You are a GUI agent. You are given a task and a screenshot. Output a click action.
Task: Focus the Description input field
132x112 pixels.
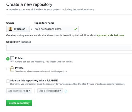click(x=69, y=48)
